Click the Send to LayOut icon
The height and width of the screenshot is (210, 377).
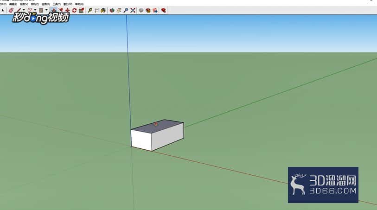pos(155,10)
